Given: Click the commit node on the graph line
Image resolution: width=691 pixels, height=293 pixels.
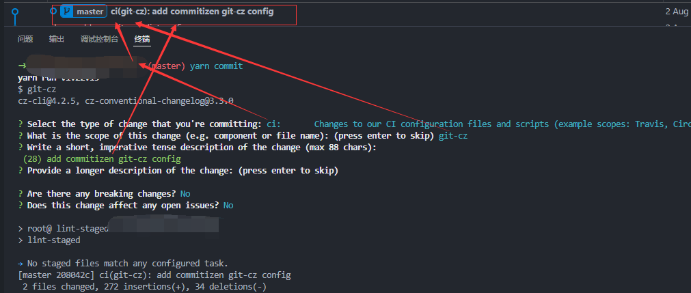Looking at the screenshot, I should click(15, 12).
